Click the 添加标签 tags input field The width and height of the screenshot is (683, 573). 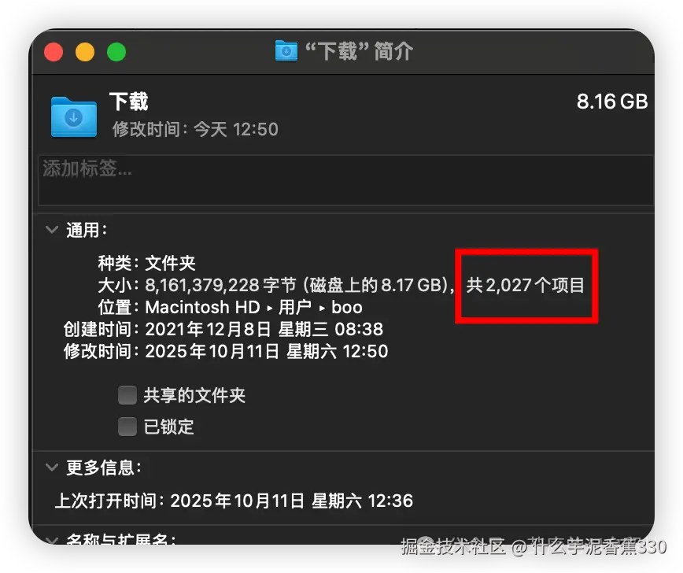(346, 180)
